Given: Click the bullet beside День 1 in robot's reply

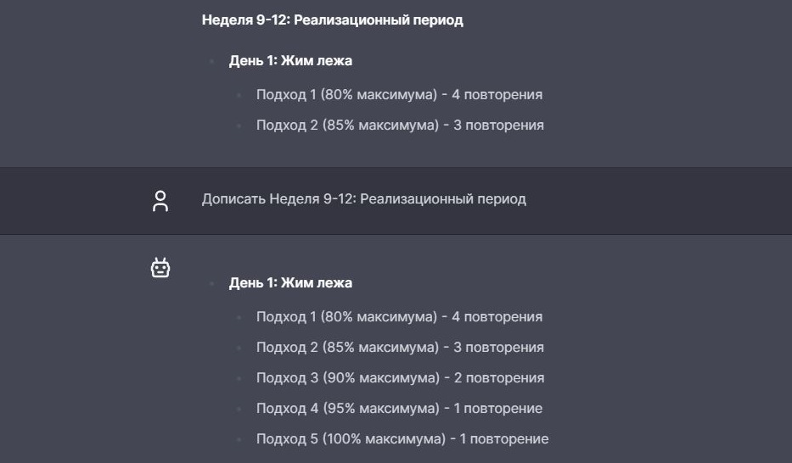Looking at the screenshot, I should pos(211,283).
